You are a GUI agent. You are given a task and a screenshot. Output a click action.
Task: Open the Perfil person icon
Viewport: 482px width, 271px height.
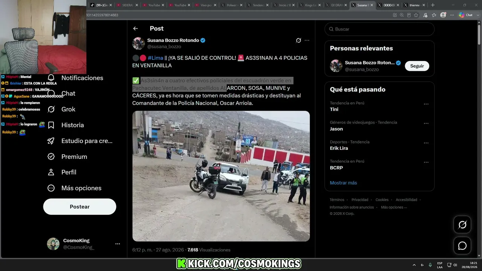[51, 172]
